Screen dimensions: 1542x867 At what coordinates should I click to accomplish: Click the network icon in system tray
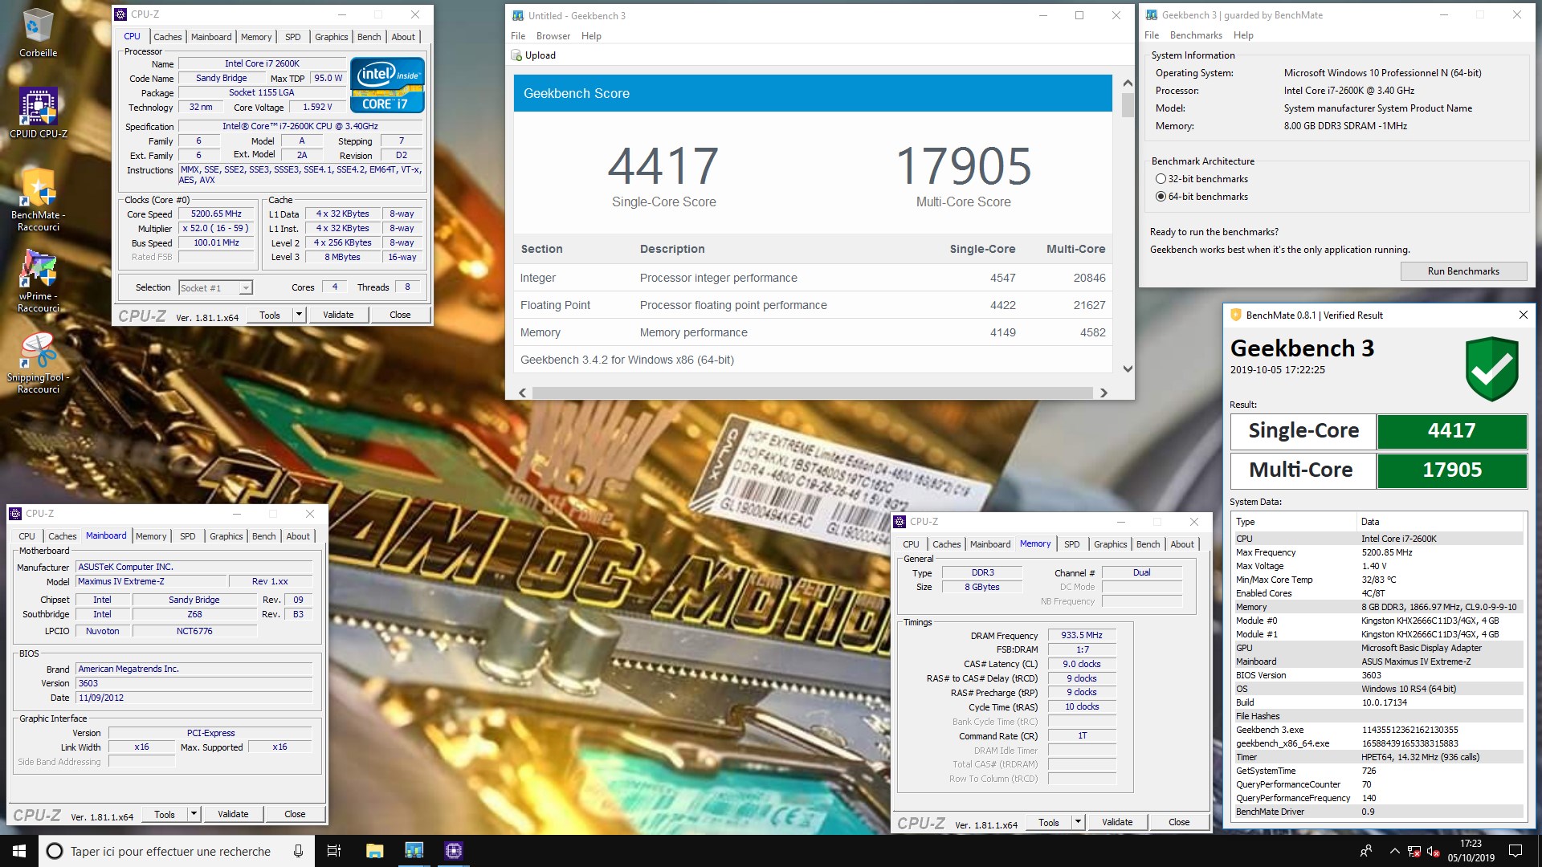(1414, 851)
